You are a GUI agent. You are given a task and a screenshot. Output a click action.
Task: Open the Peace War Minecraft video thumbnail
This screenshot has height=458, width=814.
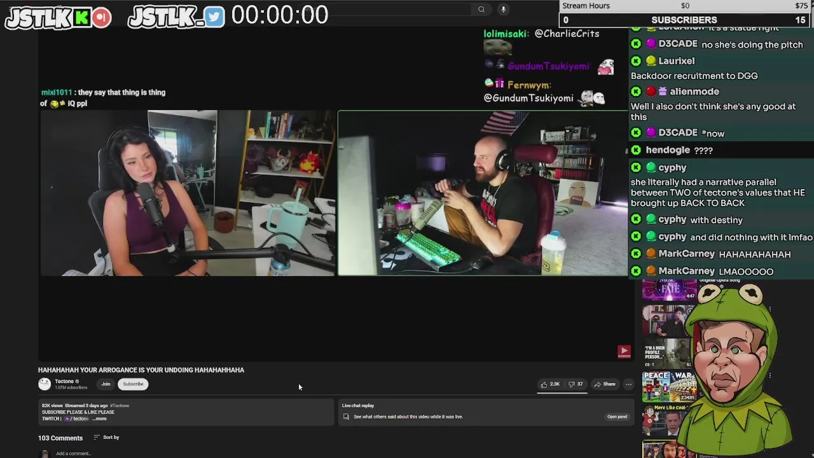668,386
